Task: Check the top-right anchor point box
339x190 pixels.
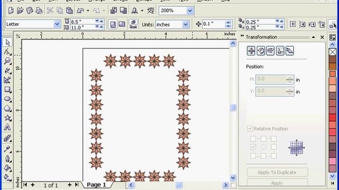Action: (x=274, y=138)
